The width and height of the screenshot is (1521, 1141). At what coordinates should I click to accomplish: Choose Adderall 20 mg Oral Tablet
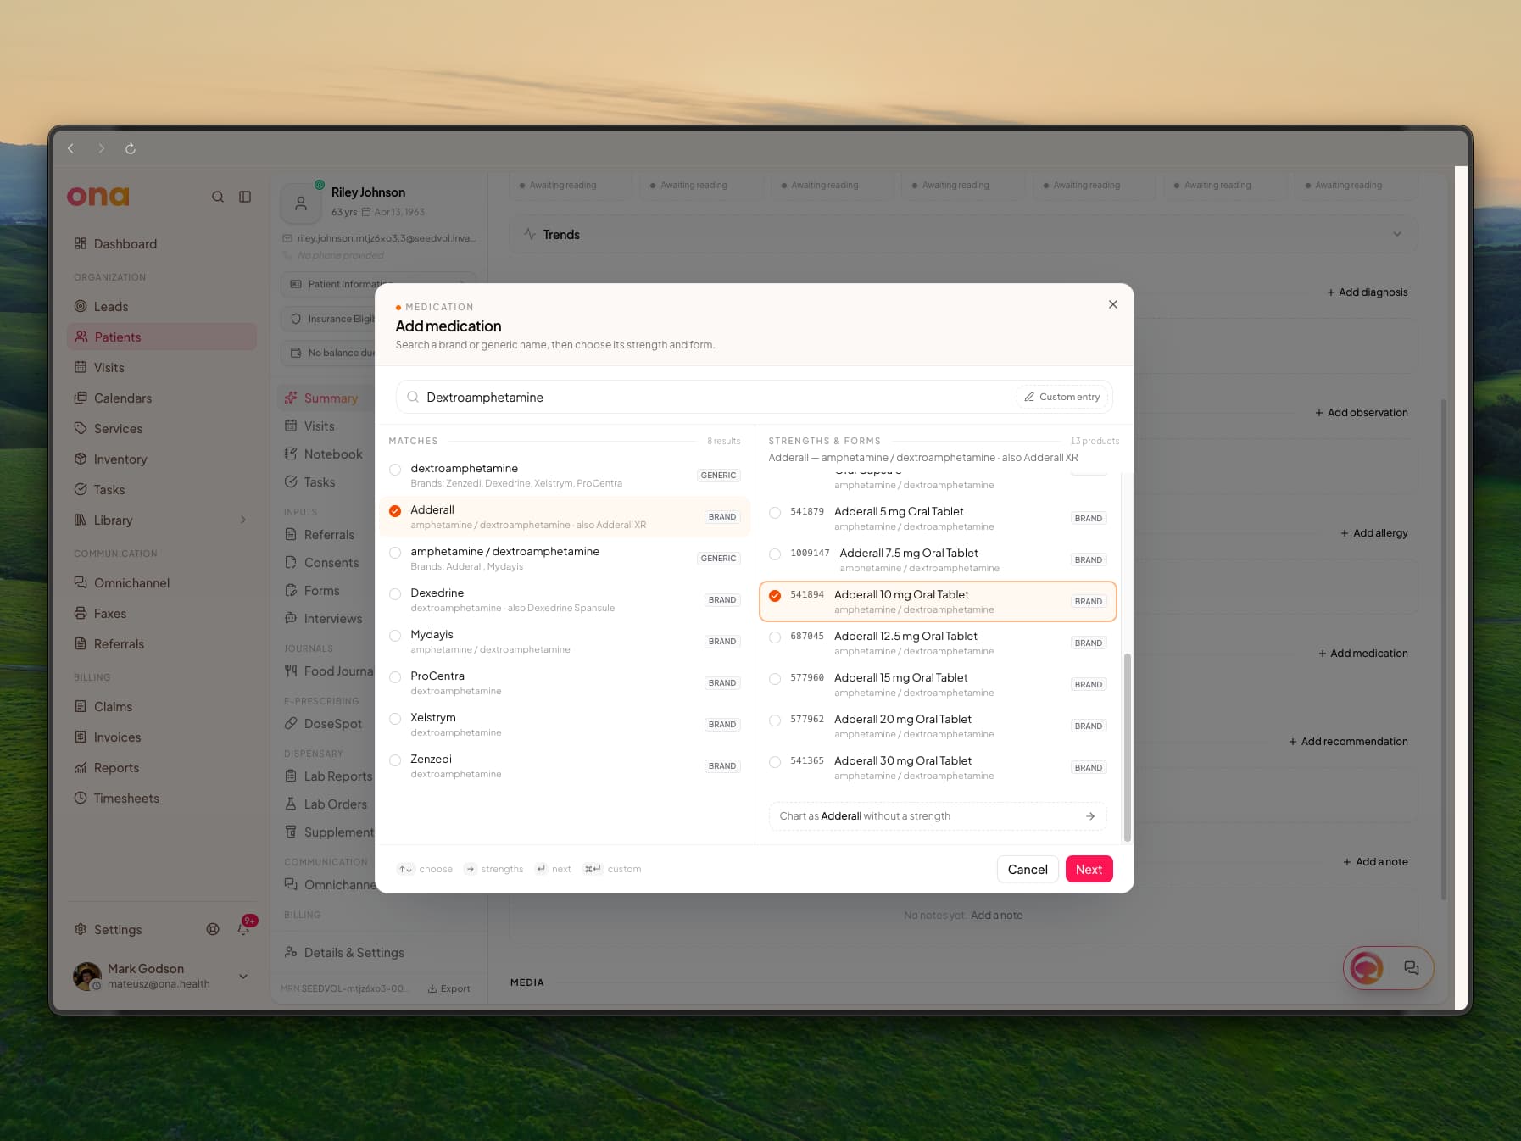tap(938, 726)
